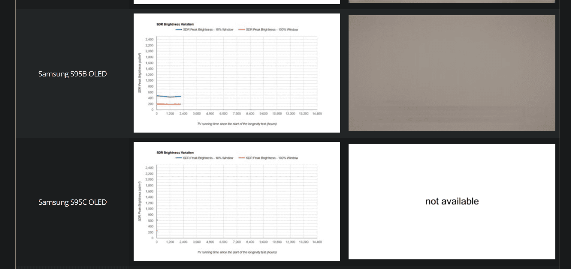Open the Samsung S95B OLED uniformity photo
The width and height of the screenshot is (571, 269).
[x=452, y=73]
